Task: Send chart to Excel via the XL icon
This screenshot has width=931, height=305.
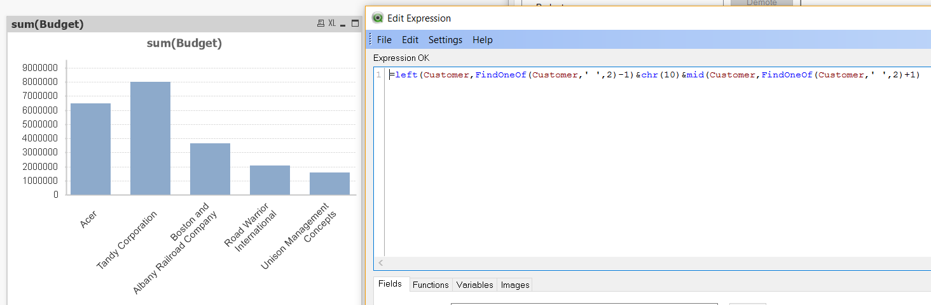Action: 332,23
